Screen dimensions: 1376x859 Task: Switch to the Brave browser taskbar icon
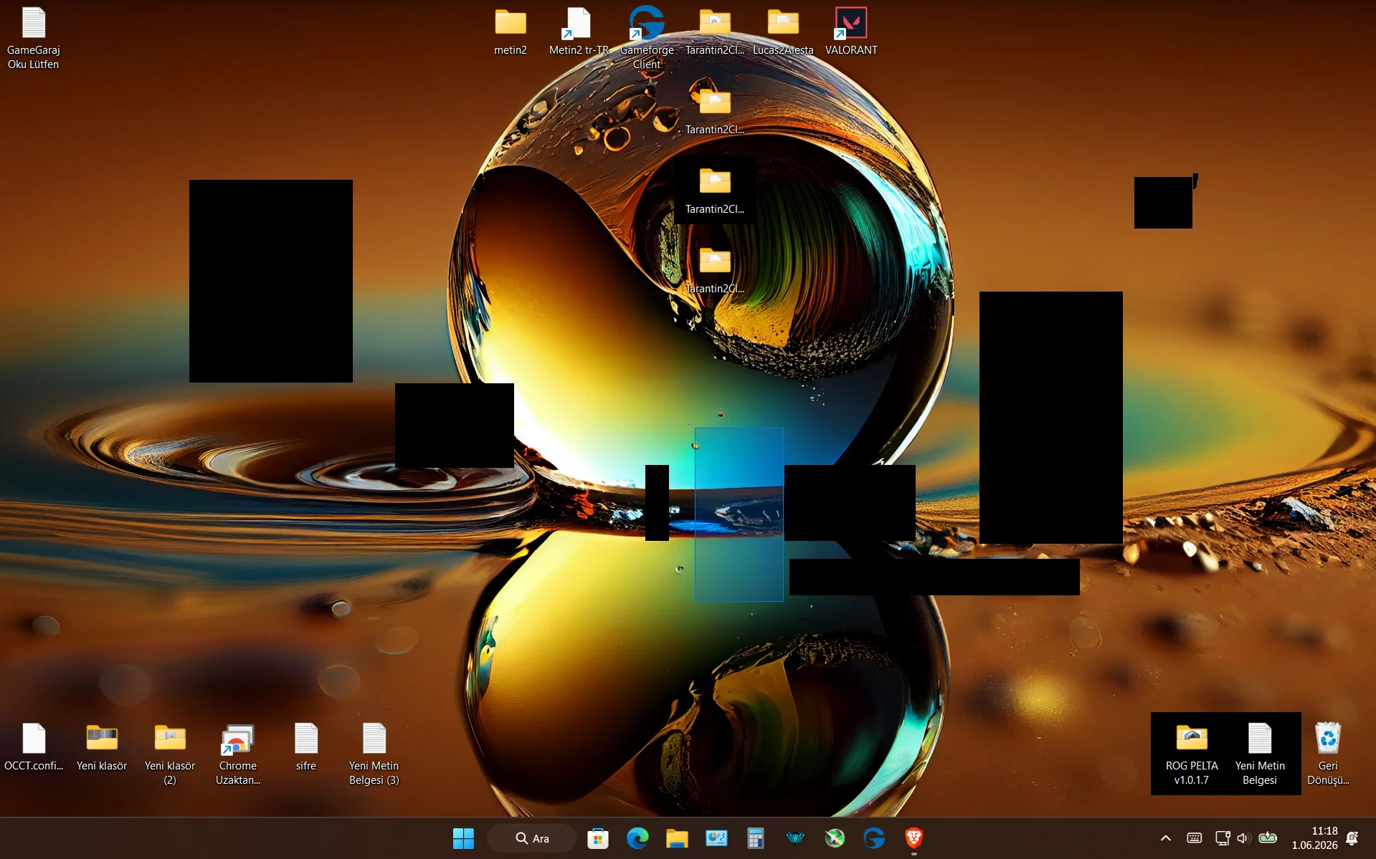[914, 838]
